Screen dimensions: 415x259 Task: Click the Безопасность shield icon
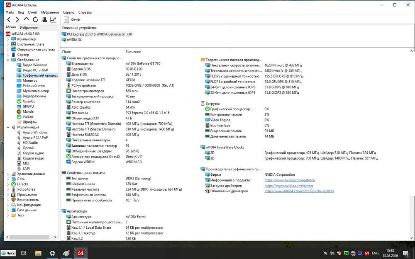pos(14,200)
